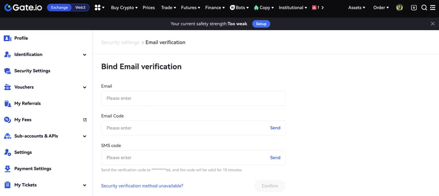
Task: Expand the Identification sidebar section
Action: 84,54
